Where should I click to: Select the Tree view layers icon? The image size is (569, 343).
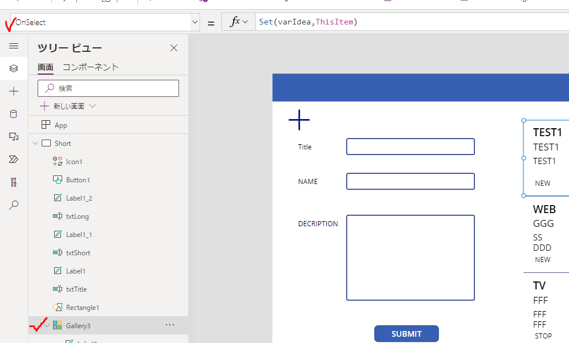(14, 68)
